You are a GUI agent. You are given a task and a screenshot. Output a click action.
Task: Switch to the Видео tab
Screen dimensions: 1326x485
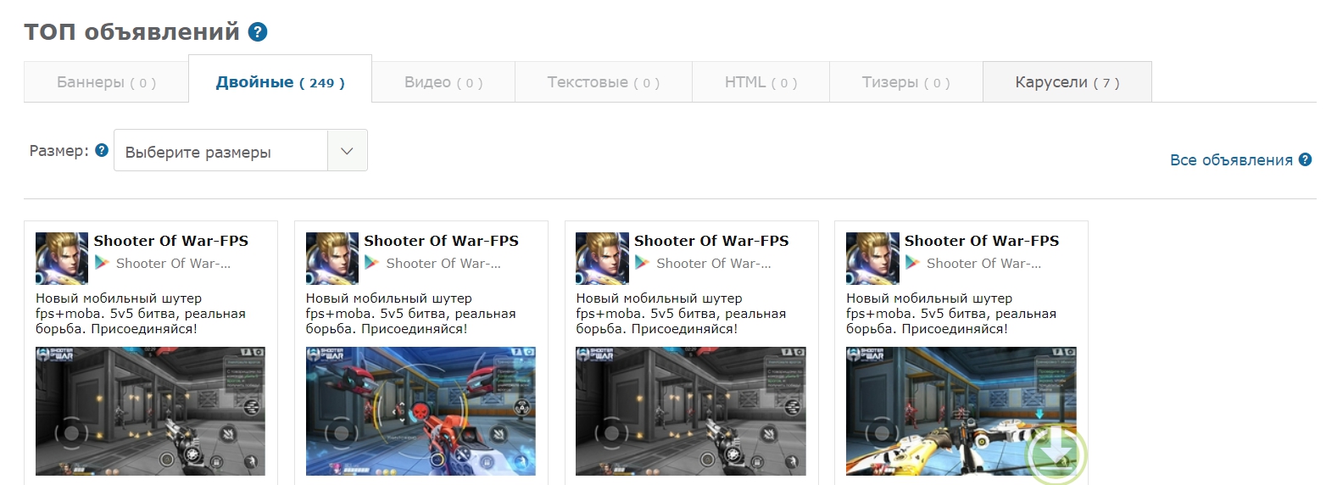pyautogui.click(x=443, y=82)
